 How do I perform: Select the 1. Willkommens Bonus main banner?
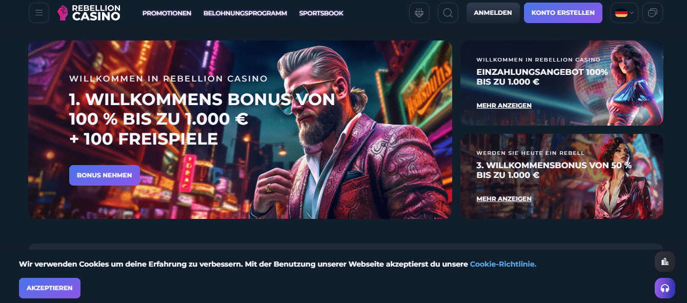(240, 130)
